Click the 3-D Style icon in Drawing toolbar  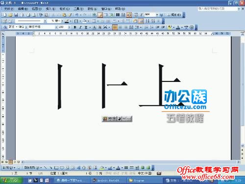(148, 168)
